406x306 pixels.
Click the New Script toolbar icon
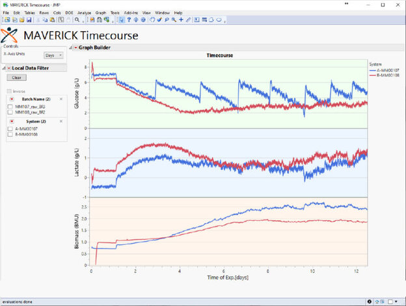(15, 19)
